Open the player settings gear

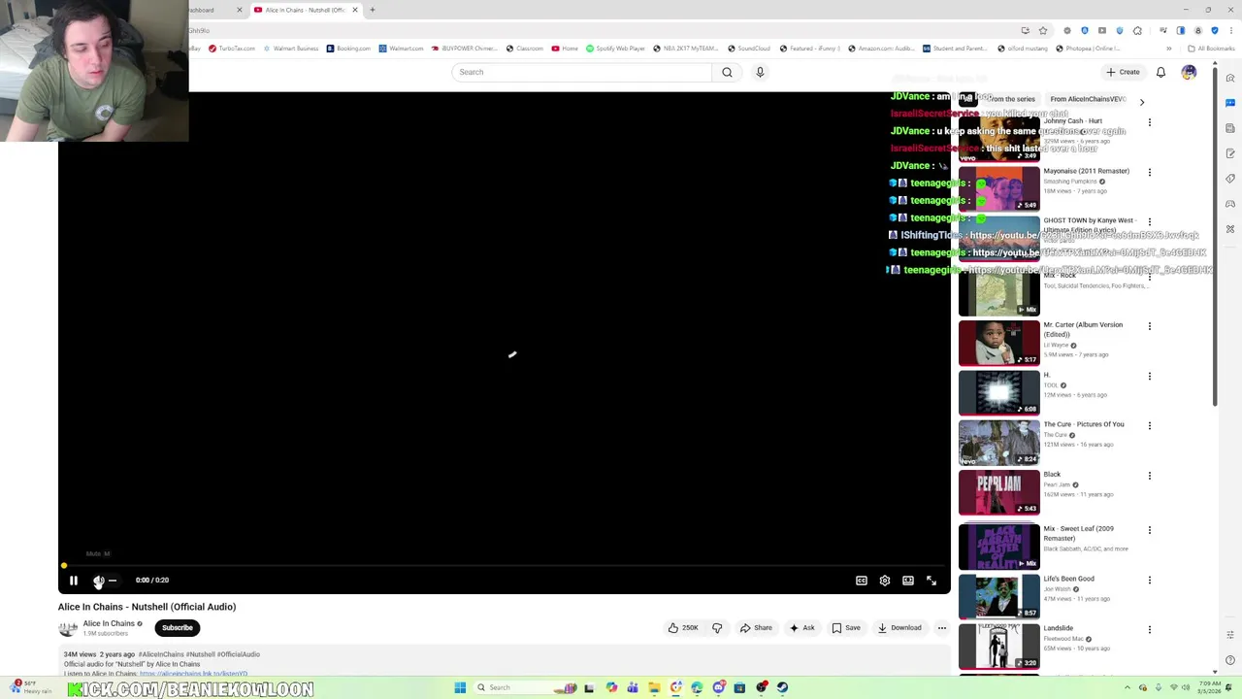click(885, 581)
